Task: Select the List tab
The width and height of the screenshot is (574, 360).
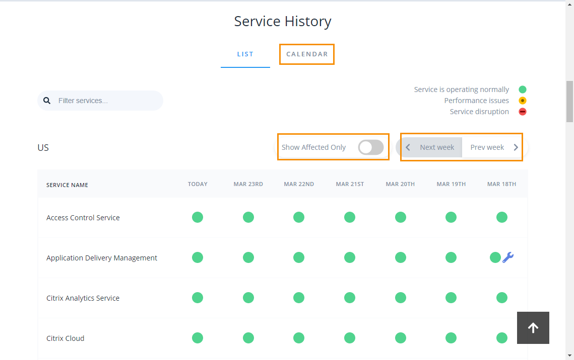Action: point(245,54)
